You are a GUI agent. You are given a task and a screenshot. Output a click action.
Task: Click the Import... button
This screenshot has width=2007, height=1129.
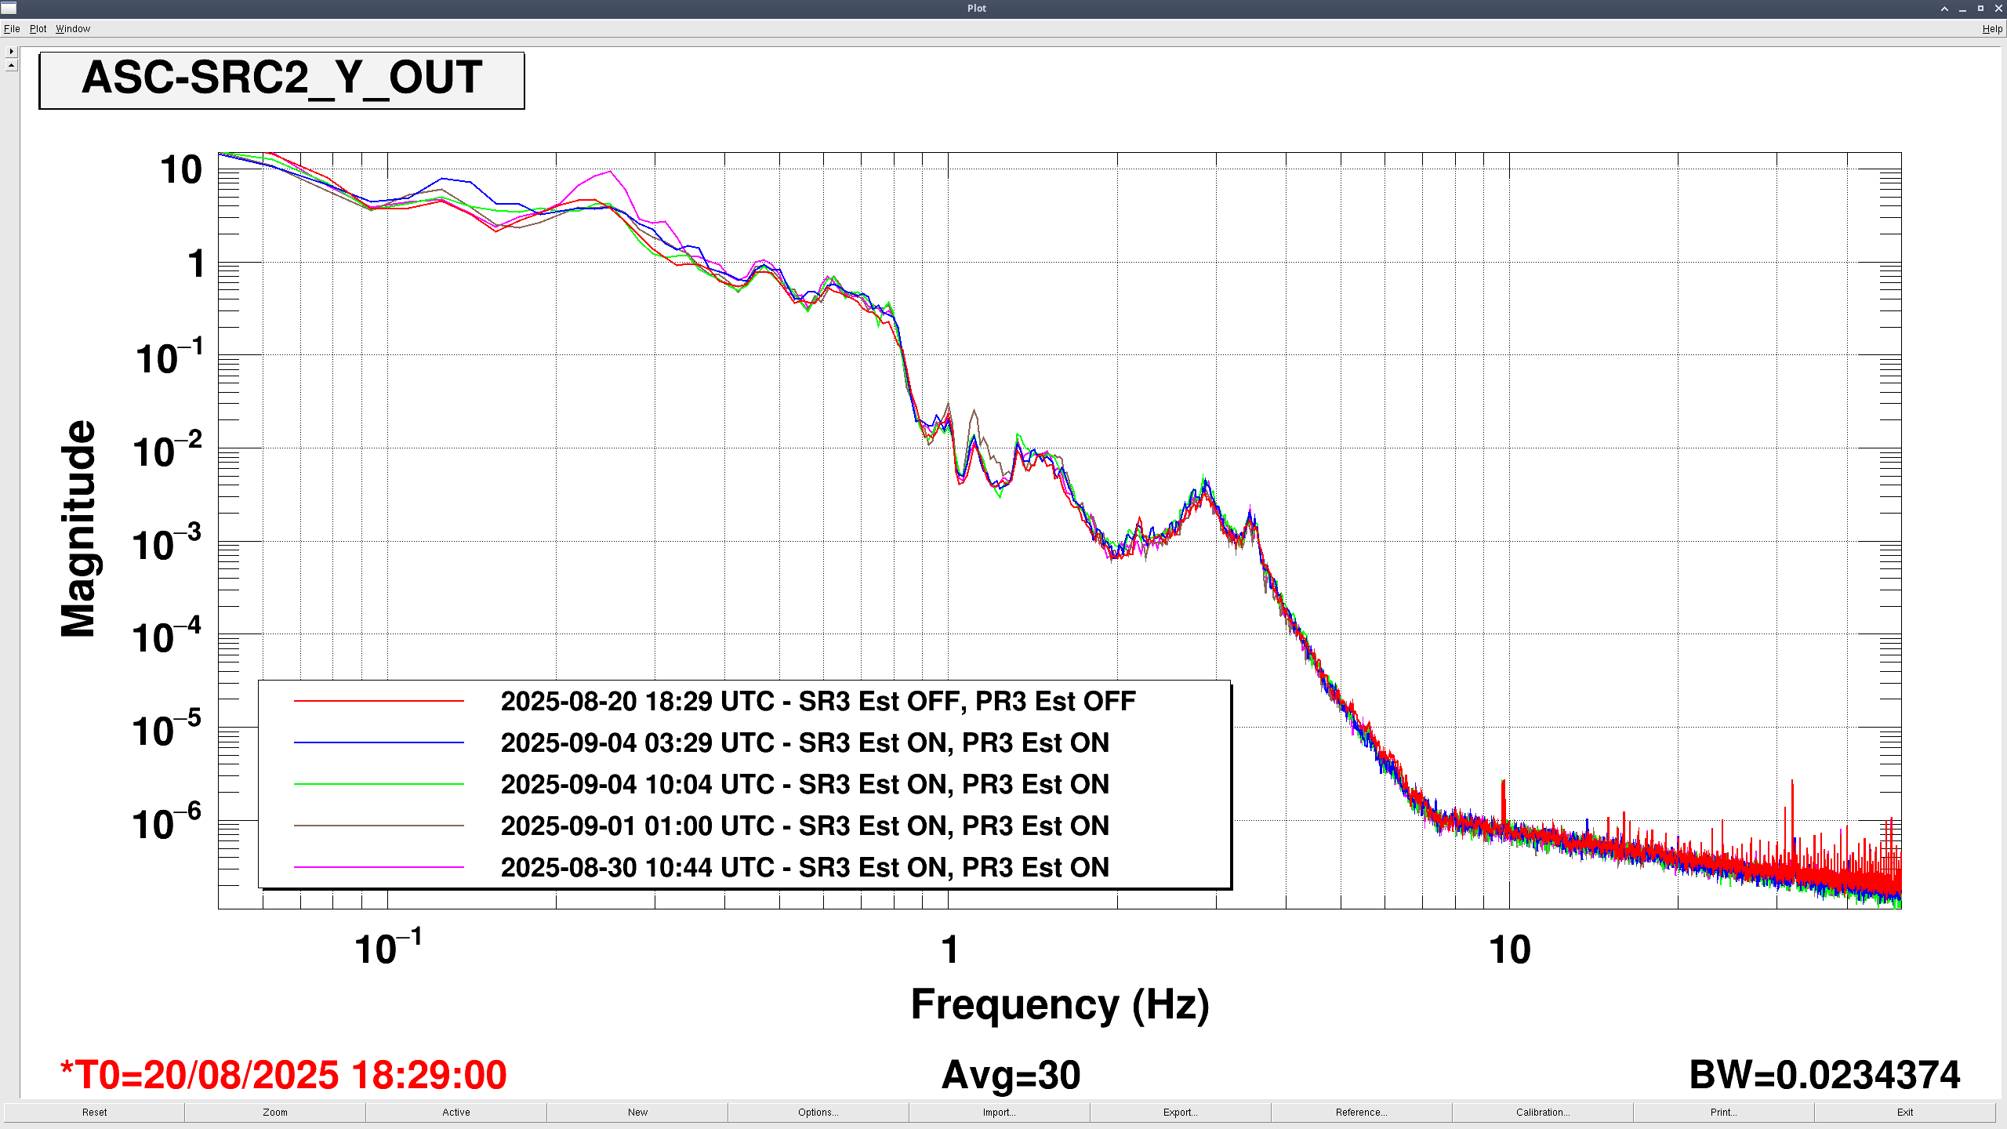pos(999,1112)
